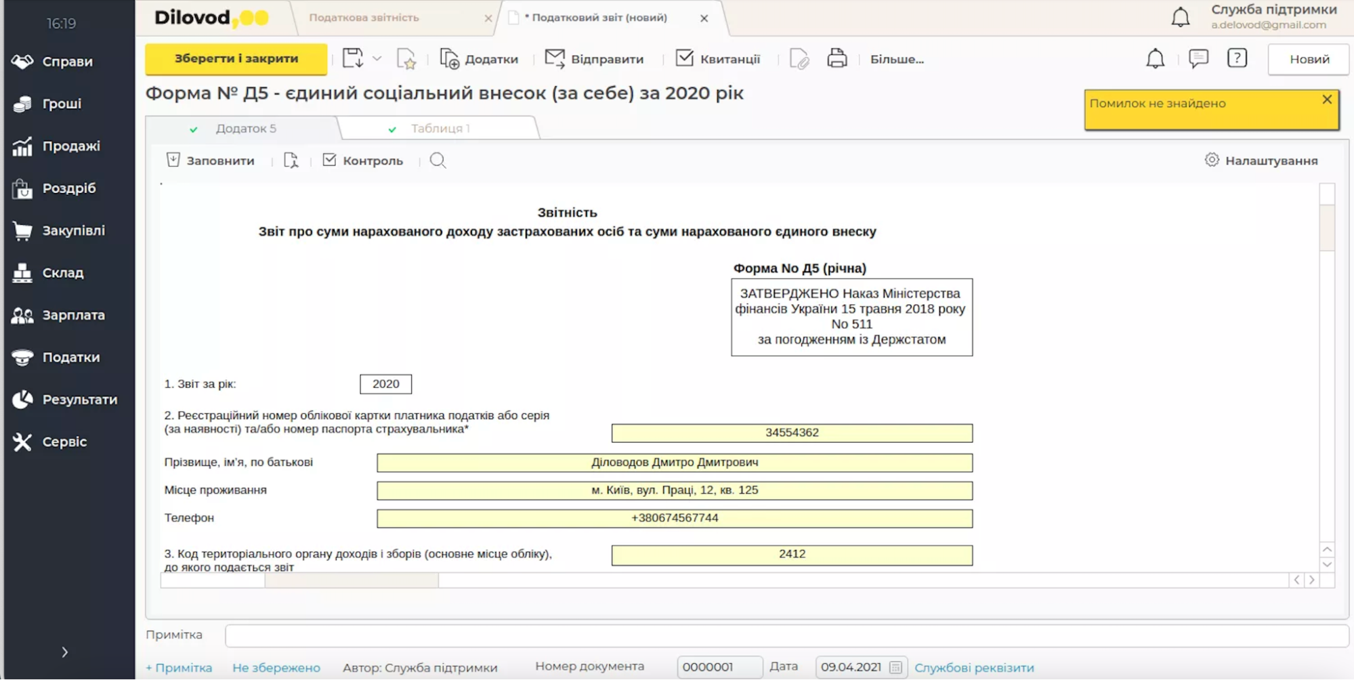
Task: Open the Більше... menu
Action: [x=896, y=59]
